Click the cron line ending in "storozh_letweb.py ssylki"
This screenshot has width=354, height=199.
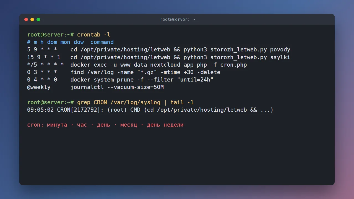point(159,57)
